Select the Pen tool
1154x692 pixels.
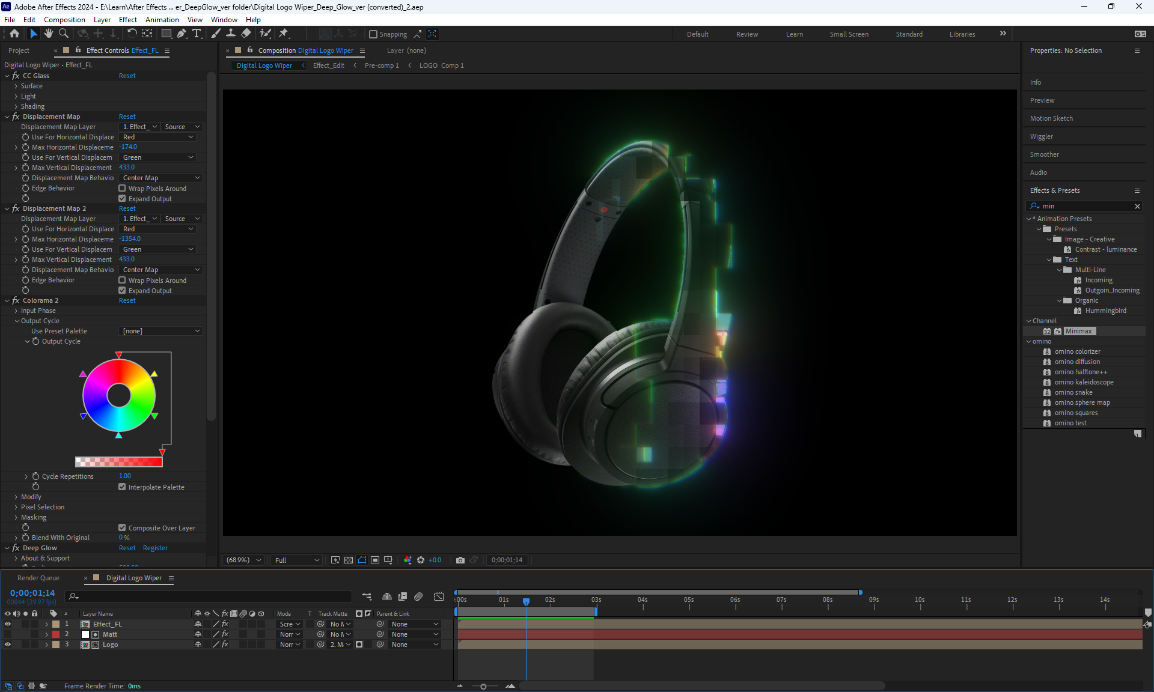click(x=182, y=34)
